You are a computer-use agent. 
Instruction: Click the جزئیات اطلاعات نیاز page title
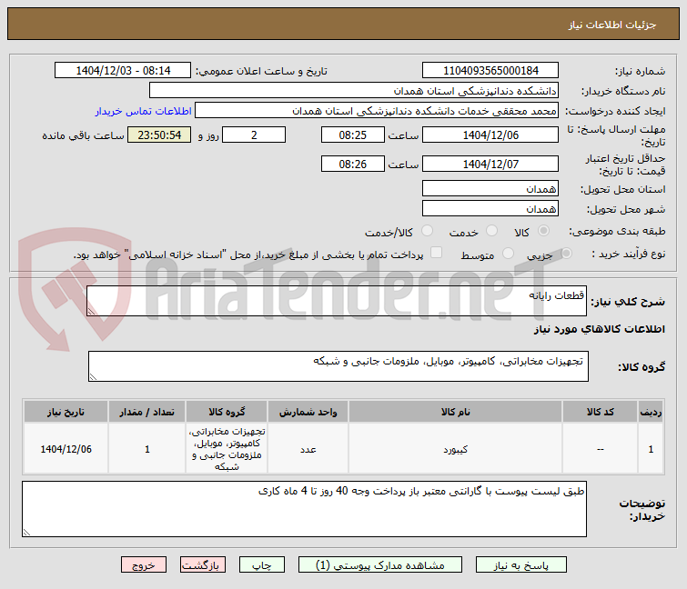[612, 25]
